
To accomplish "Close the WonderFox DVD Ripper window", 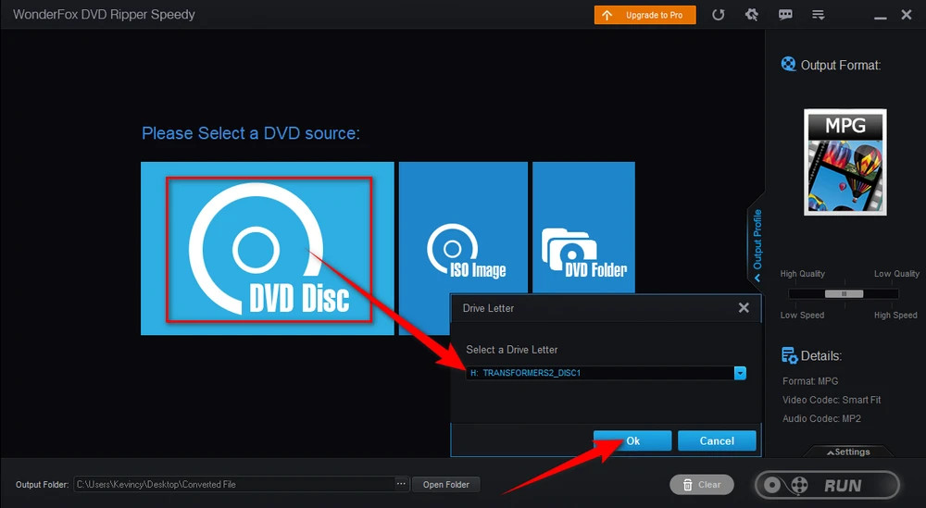I will [x=907, y=15].
